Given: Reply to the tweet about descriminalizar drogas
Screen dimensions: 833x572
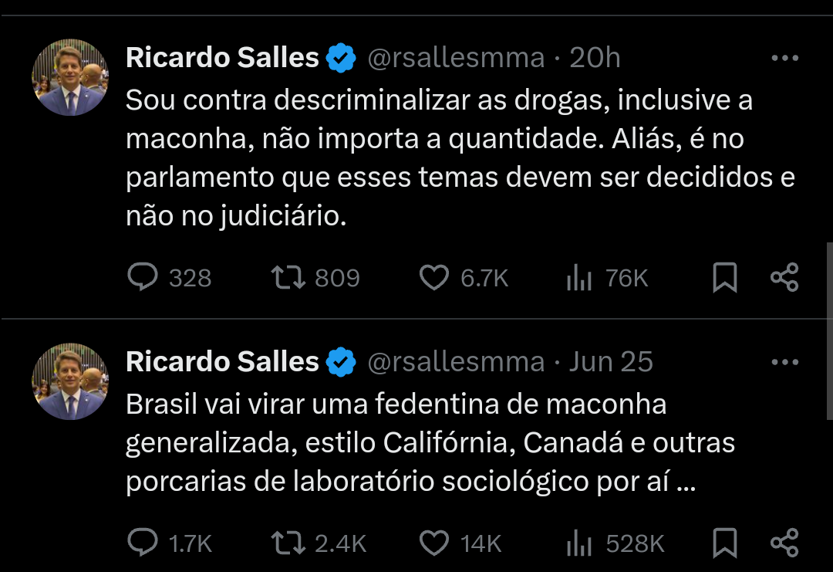Looking at the screenshot, I should click(x=143, y=278).
